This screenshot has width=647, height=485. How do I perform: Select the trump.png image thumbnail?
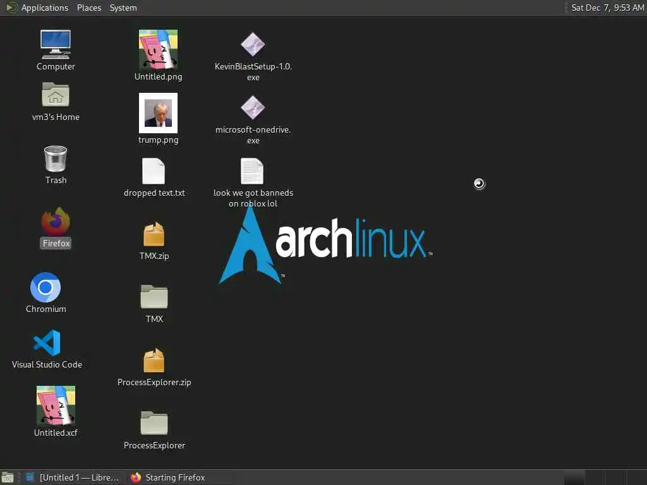[158, 112]
